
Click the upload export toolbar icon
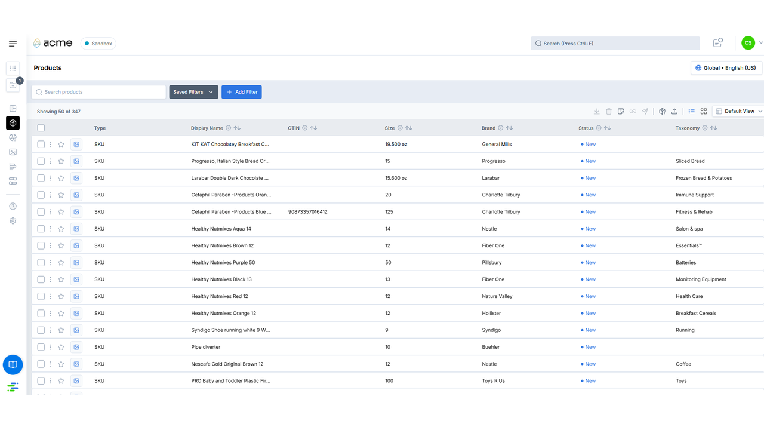[x=674, y=112]
